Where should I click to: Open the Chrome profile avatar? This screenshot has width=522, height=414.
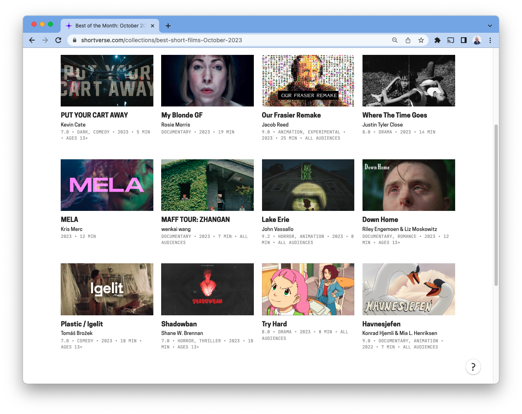[477, 40]
